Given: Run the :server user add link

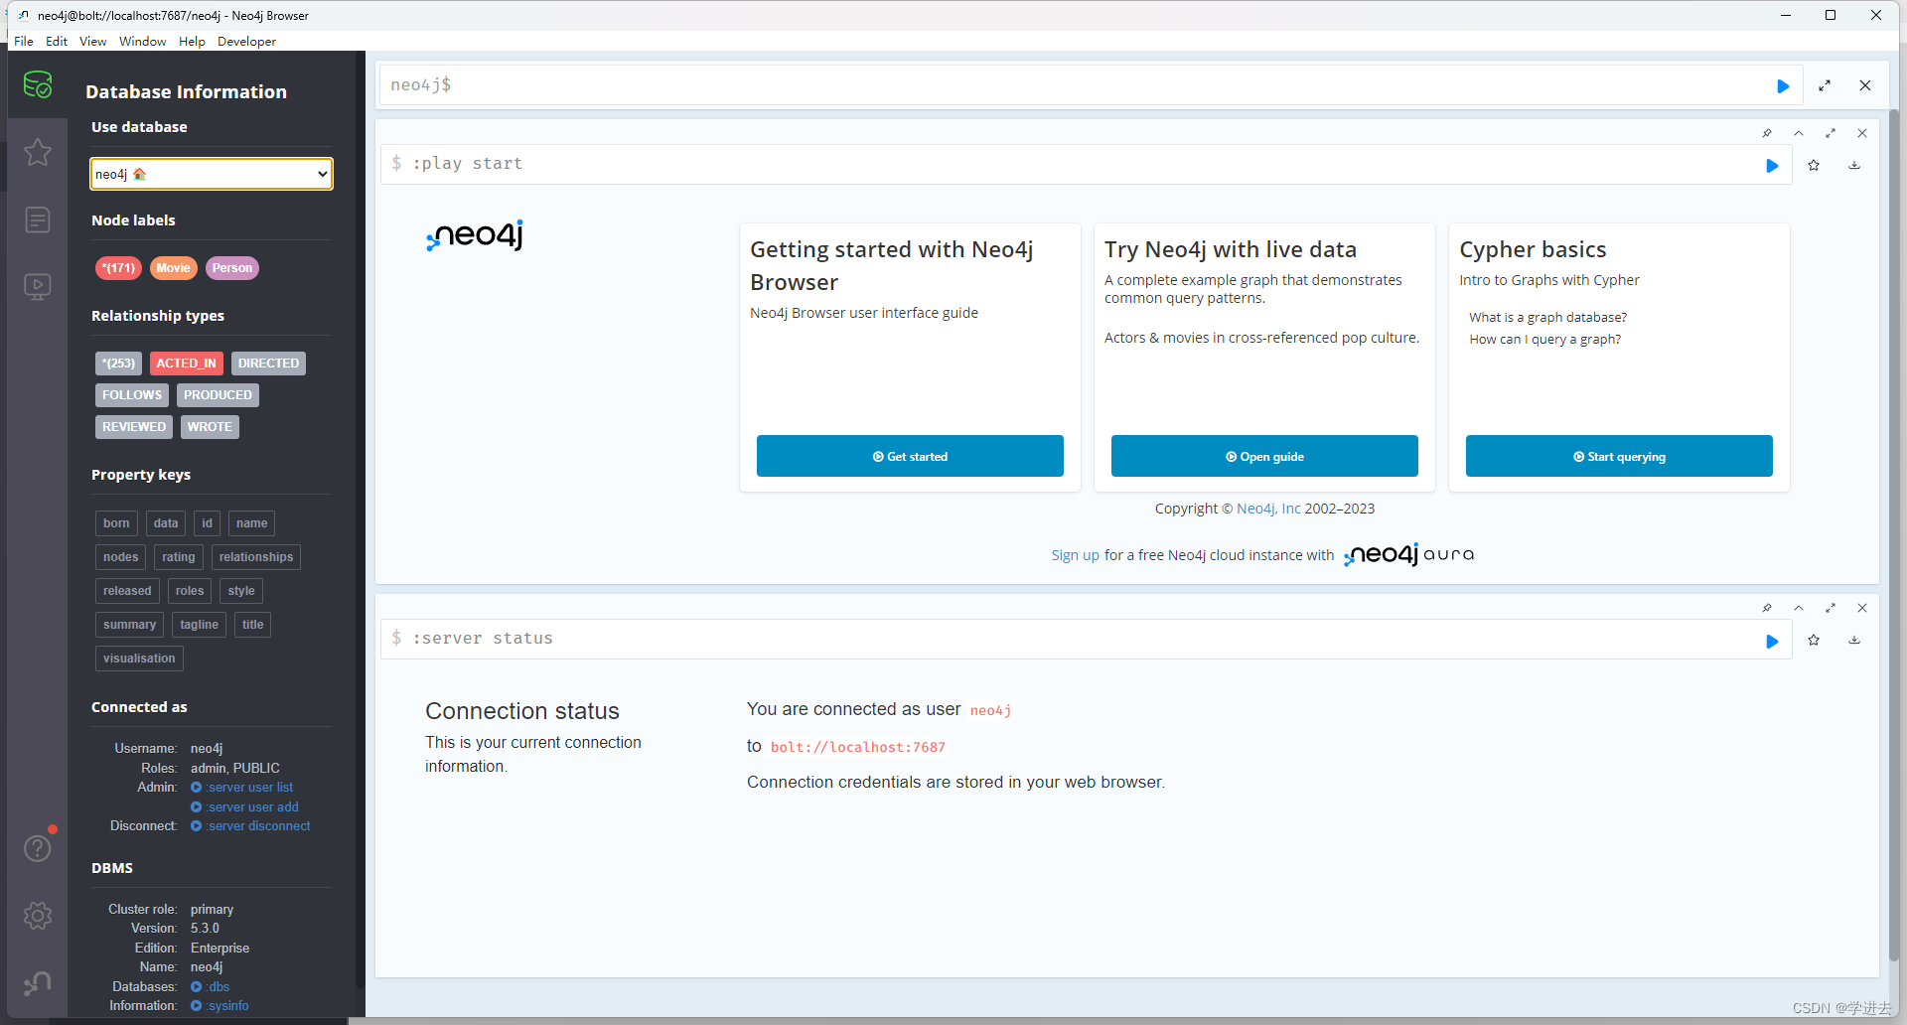Looking at the screenshot, I should click(244, 807).
